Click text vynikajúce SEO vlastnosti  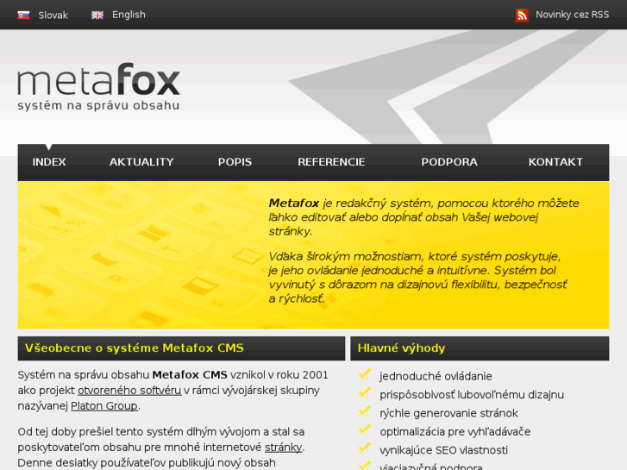tap(443, 450)
